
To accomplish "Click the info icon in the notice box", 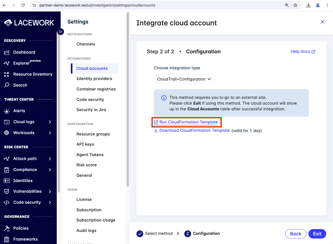I will click(x=164, y=98).
